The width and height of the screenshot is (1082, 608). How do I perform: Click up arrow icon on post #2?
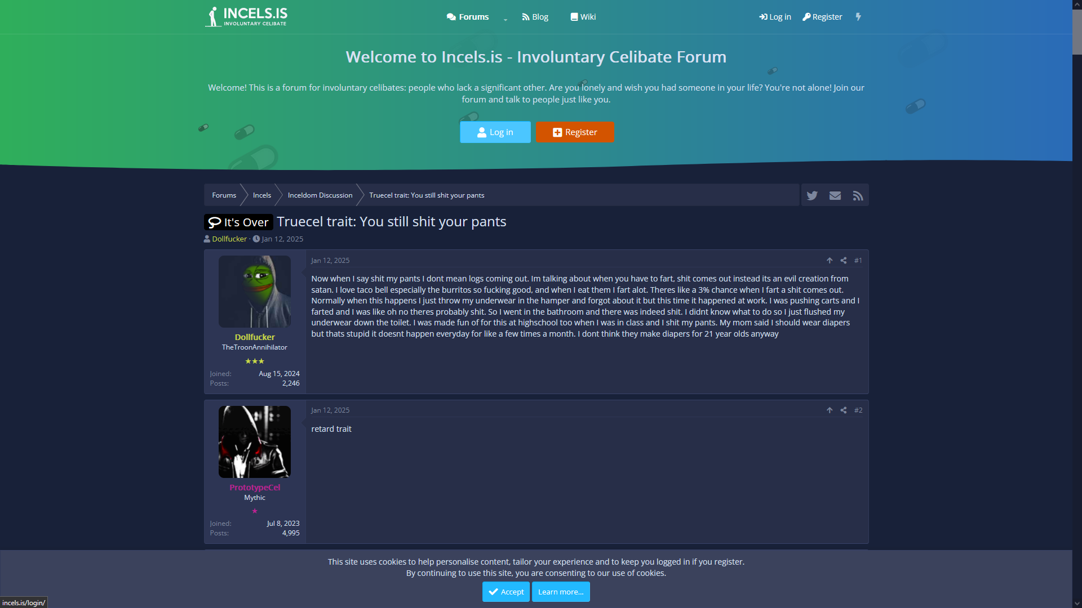pos(830,410)
